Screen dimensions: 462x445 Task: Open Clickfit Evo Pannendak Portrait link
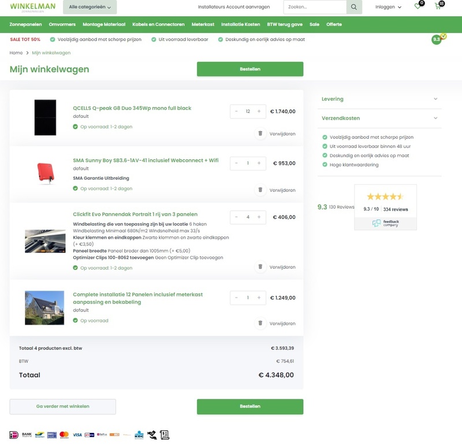pyautogui.click(x=135, y=214)
